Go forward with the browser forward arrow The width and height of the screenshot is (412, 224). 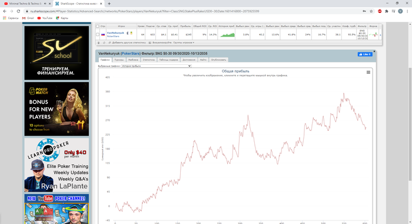(11, 11)
